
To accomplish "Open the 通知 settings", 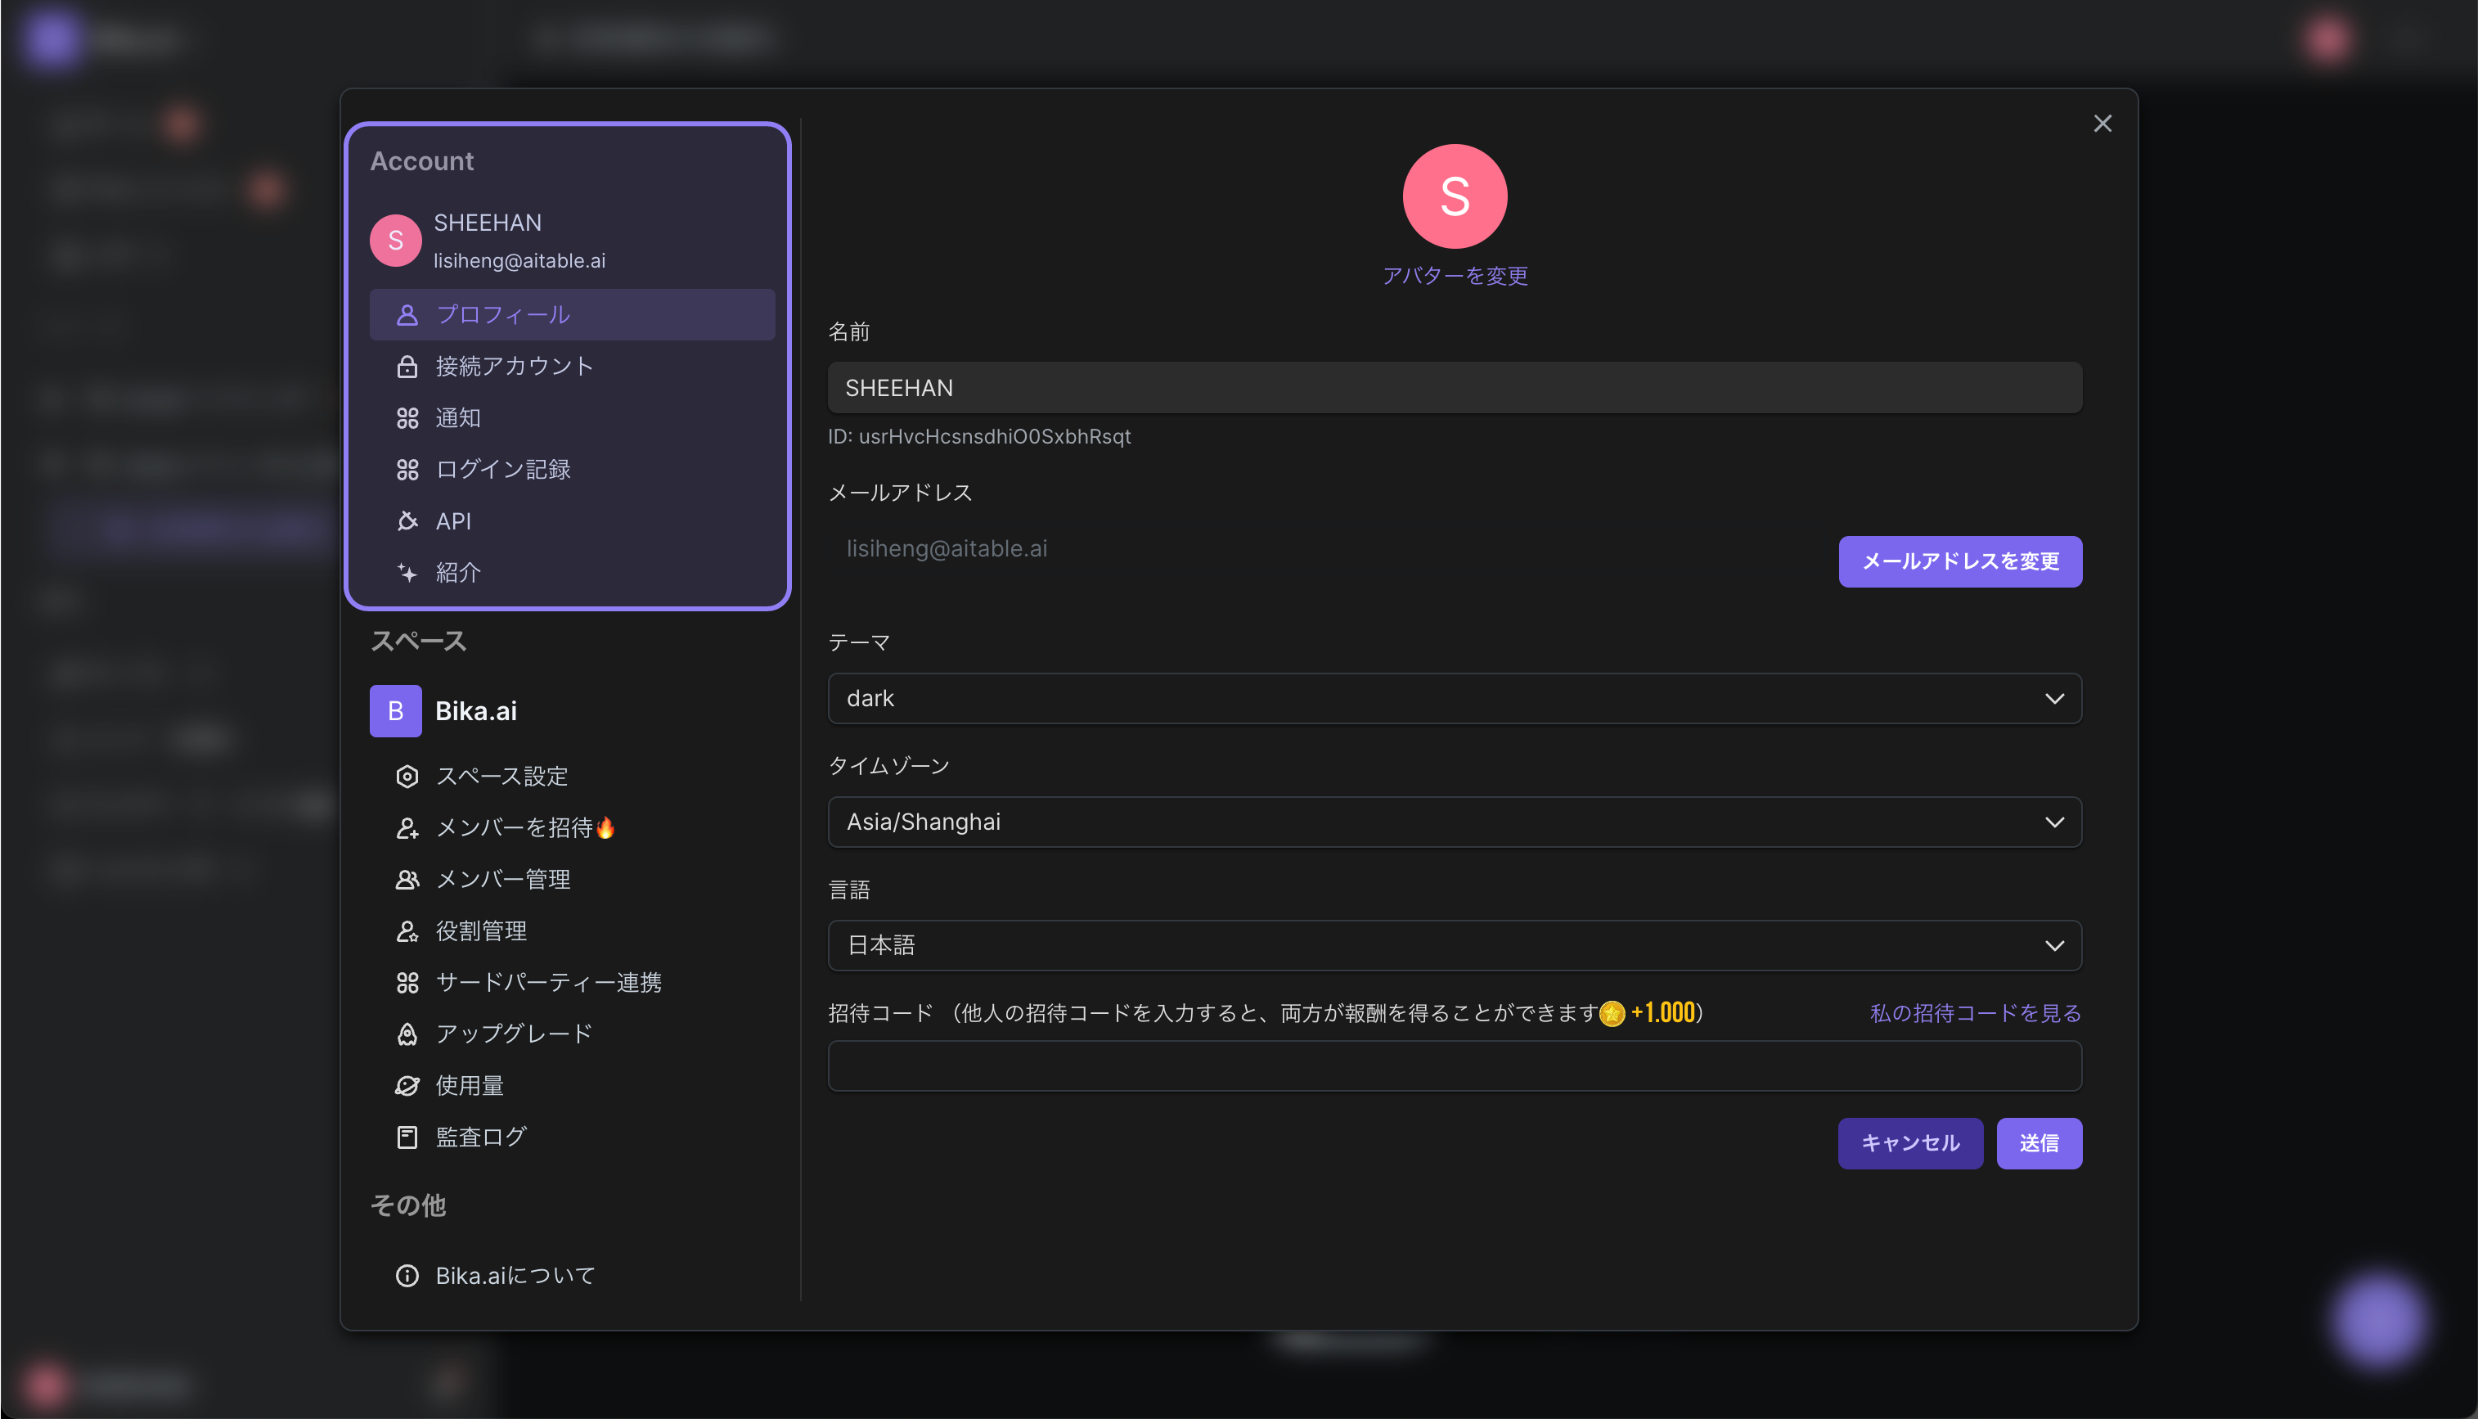I will point(572,418).
